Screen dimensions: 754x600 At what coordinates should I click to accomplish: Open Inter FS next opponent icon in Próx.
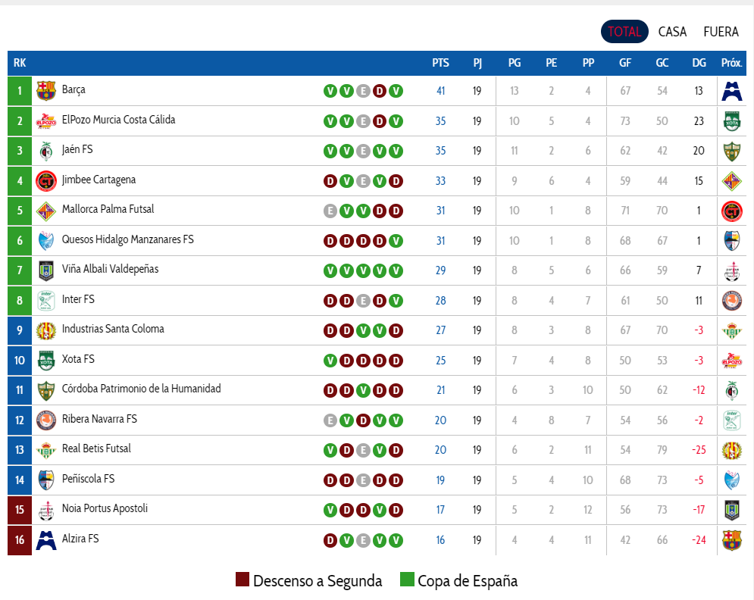click(x=731, y=301)
